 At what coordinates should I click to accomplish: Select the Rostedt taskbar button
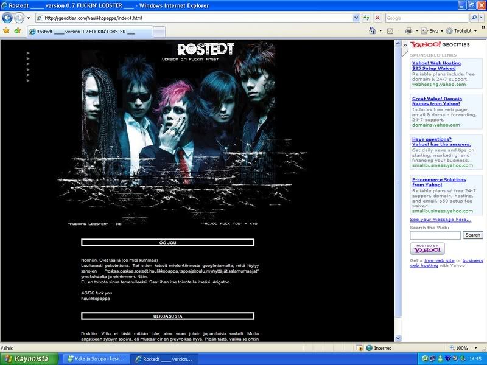[164, 359]
